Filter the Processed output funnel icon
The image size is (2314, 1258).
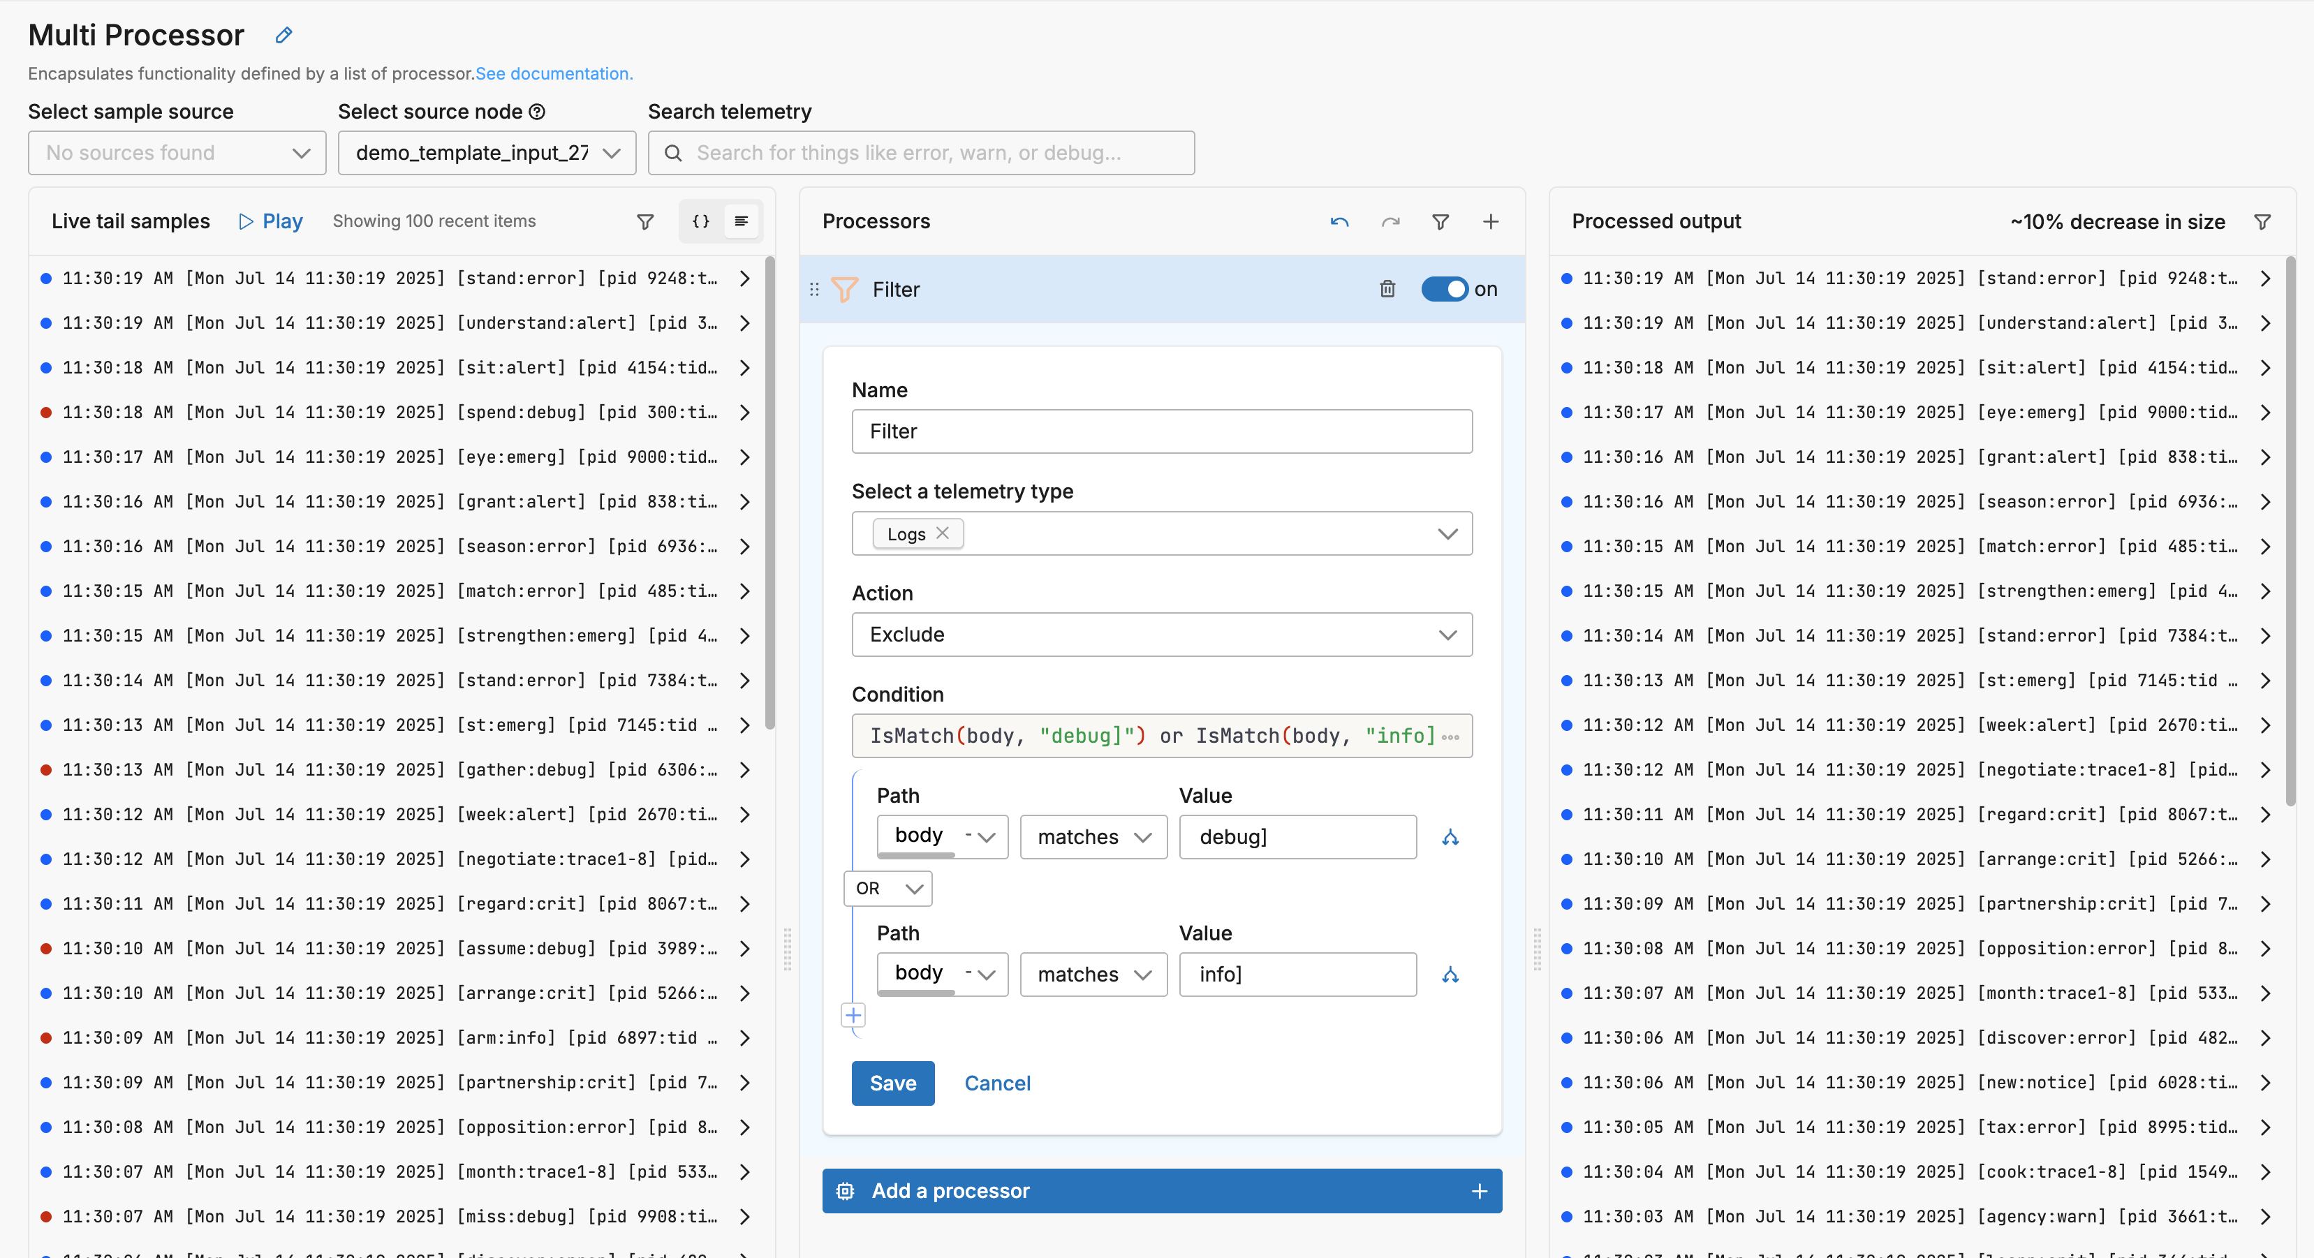click(x=2263, y=222)
